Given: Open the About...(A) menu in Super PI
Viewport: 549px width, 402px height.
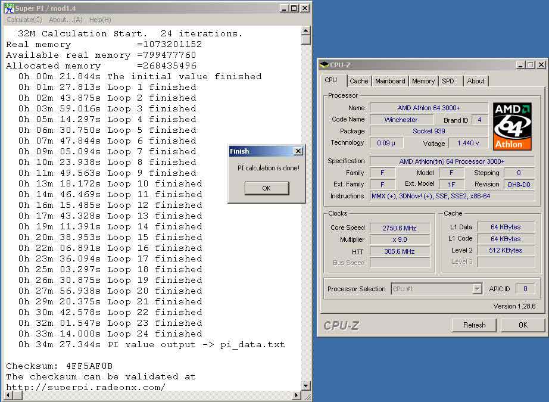Looking at the screenshot, I should [65, 20].
